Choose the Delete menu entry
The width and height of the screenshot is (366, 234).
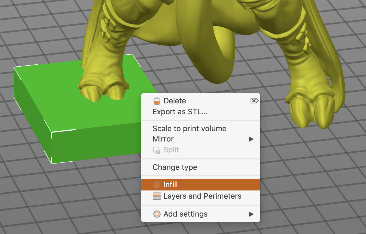[201, 101]
